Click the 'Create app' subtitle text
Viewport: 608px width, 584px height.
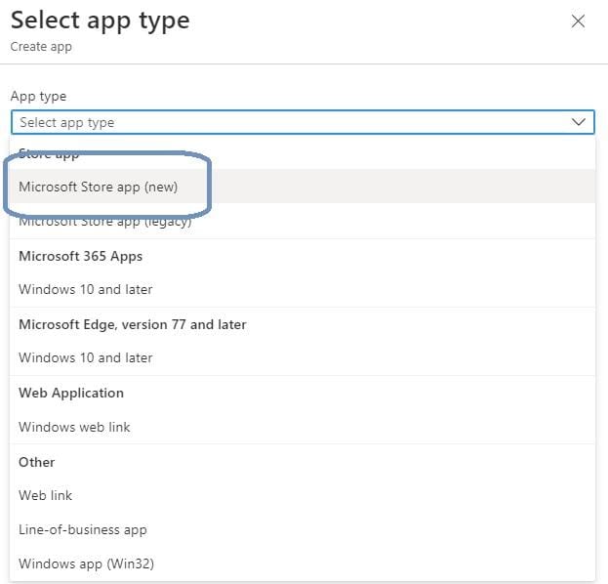(x=41, y=46)
